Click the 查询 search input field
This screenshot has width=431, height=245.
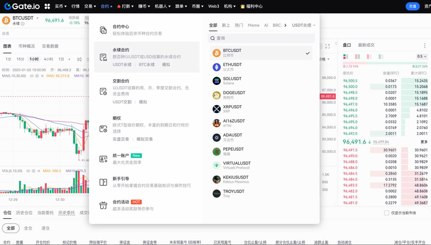pos(261,38)
